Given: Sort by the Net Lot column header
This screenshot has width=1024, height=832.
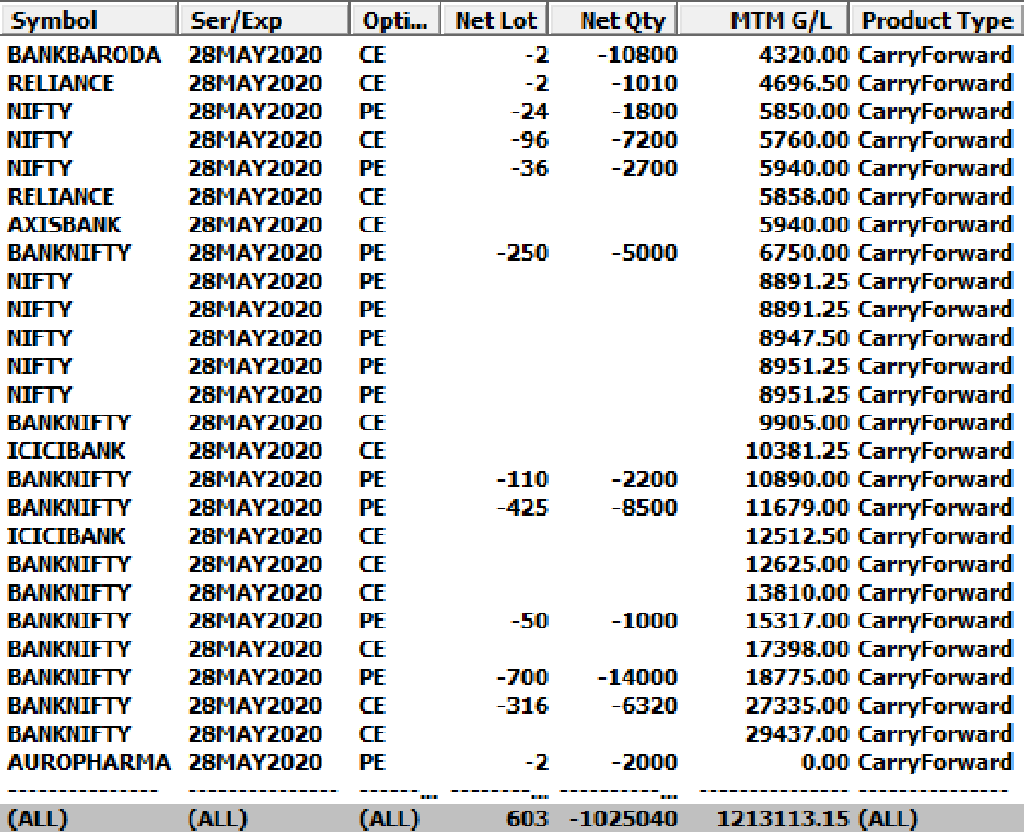Looking at the screenshot, I should [x=495, y=20].
